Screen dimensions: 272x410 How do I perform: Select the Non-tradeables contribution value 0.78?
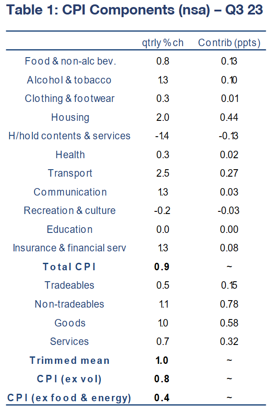point(229,304)
